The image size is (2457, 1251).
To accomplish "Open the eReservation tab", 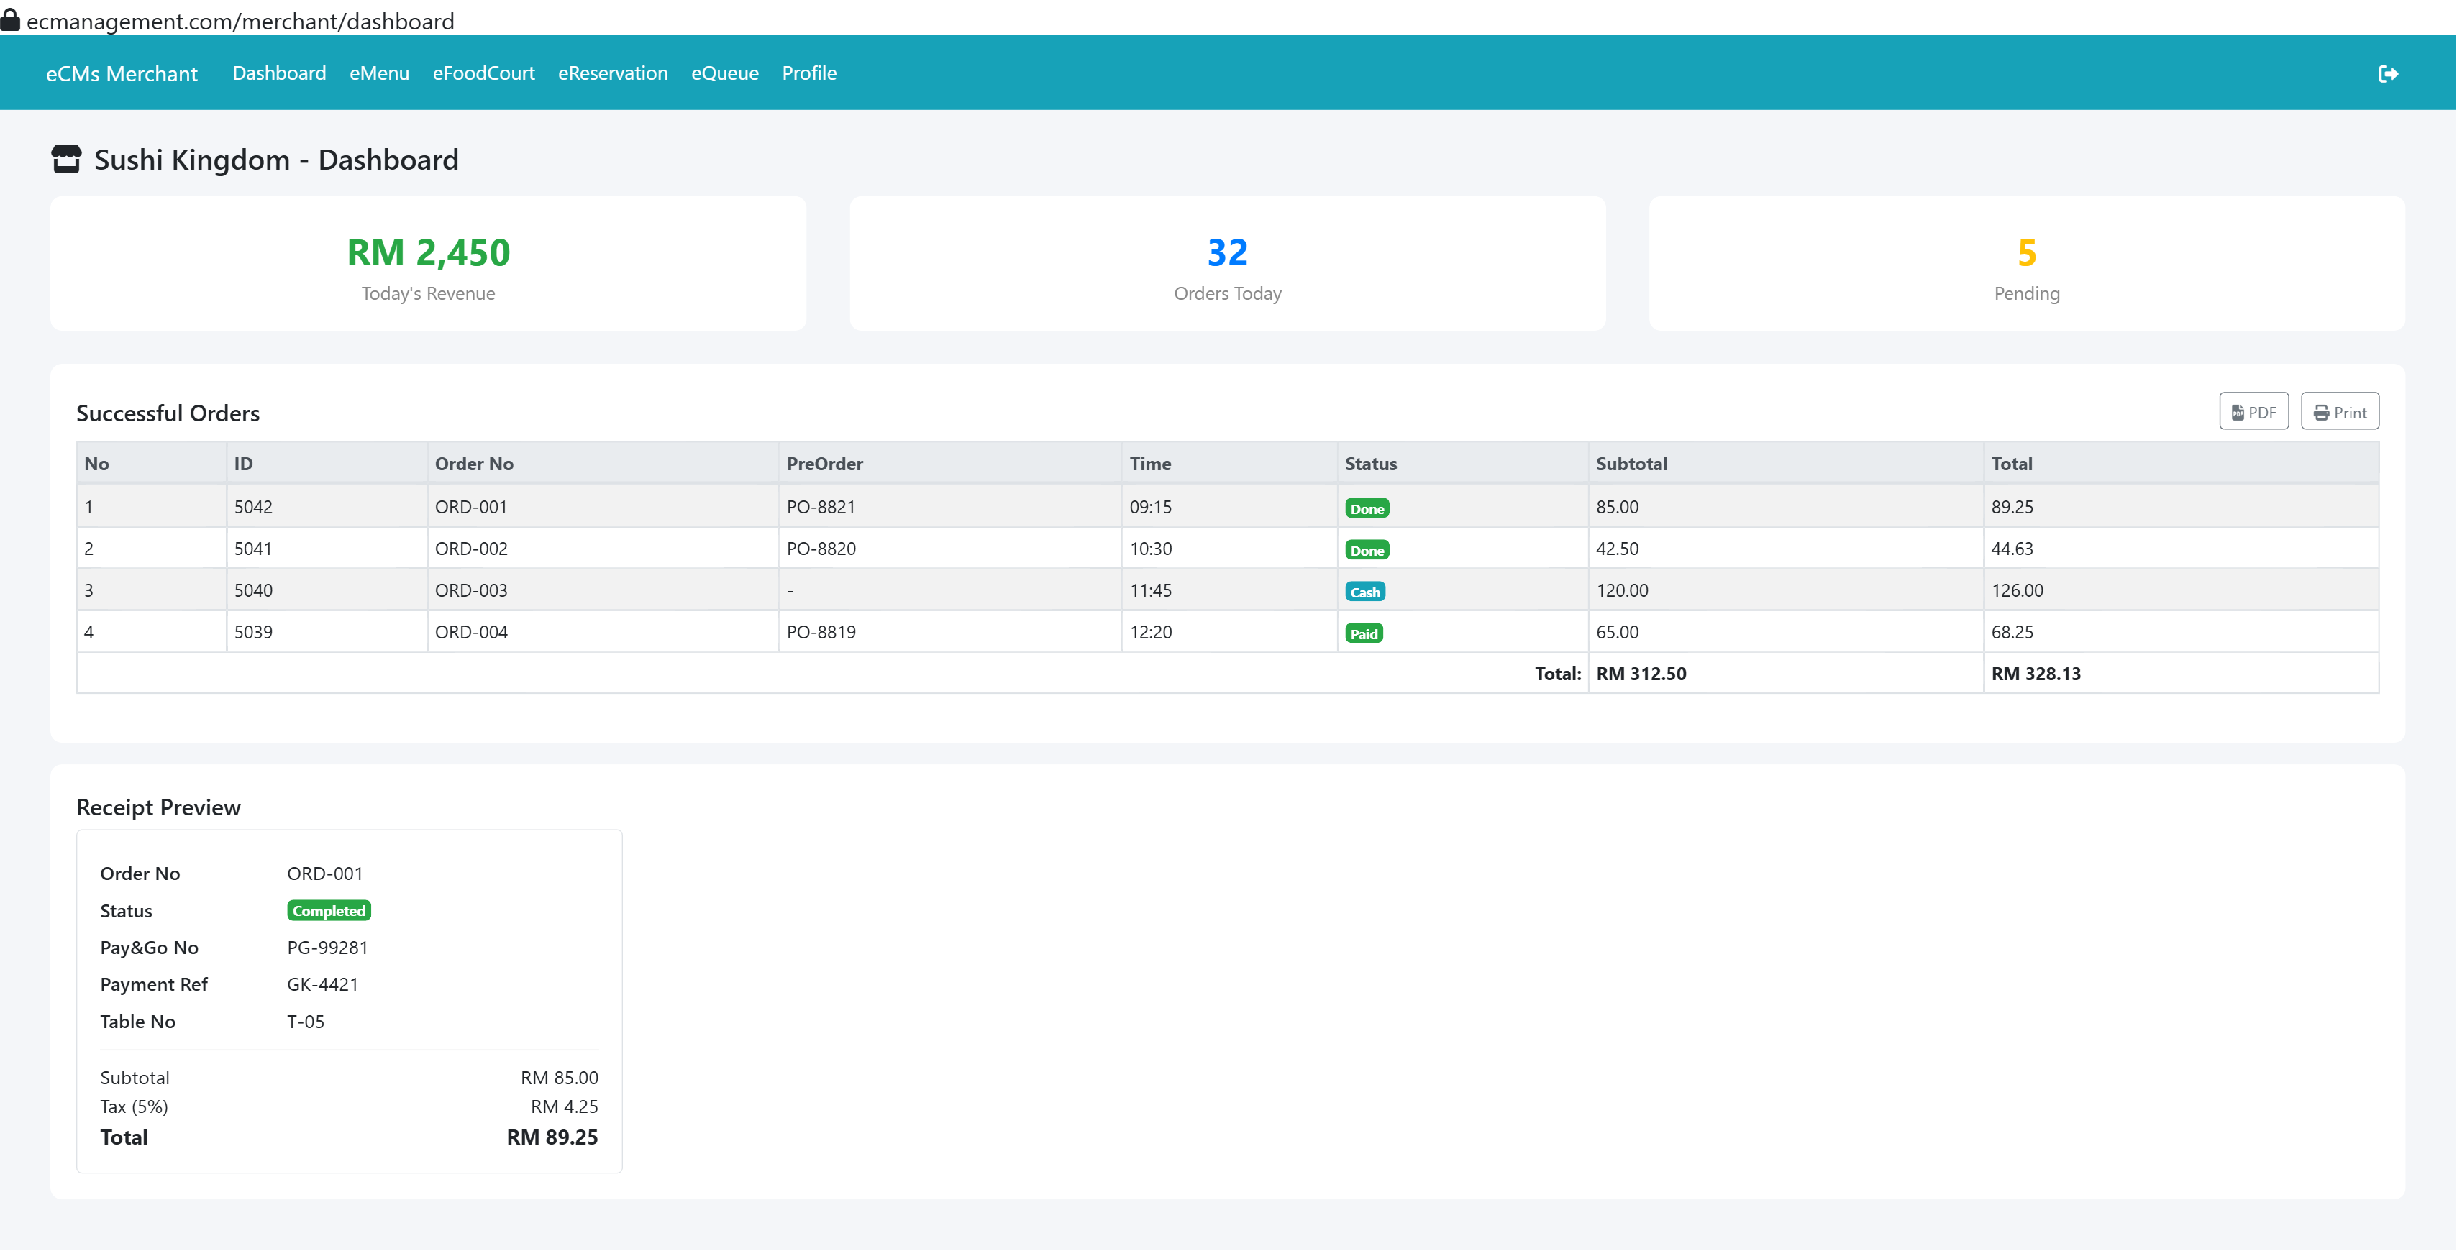I will point(612,73).
